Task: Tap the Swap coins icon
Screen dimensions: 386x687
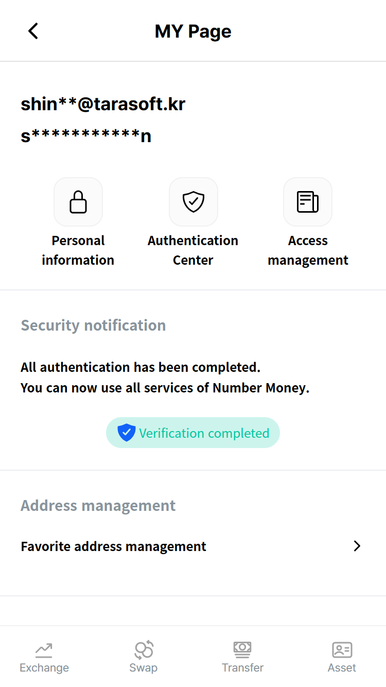Action: (x=144, y=650)
